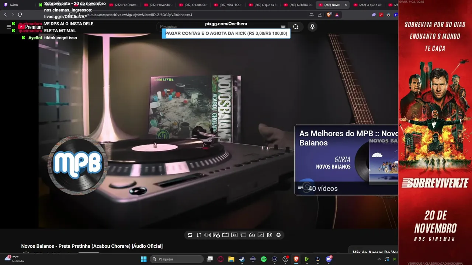Viewport: 472px width, 265px height.
Task: Close the active "(262) Novos" tab
Action: click(x=346, y=5)
